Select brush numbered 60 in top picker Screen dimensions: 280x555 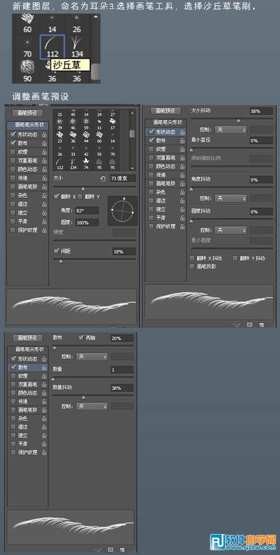(x=27, y=23)
